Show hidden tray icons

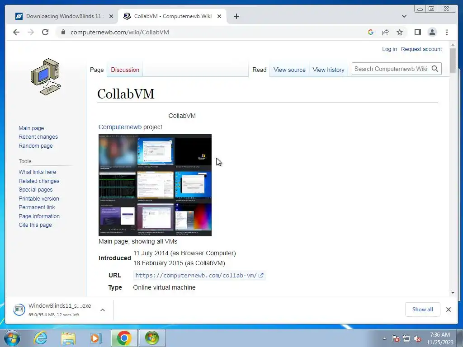point(384,338)
